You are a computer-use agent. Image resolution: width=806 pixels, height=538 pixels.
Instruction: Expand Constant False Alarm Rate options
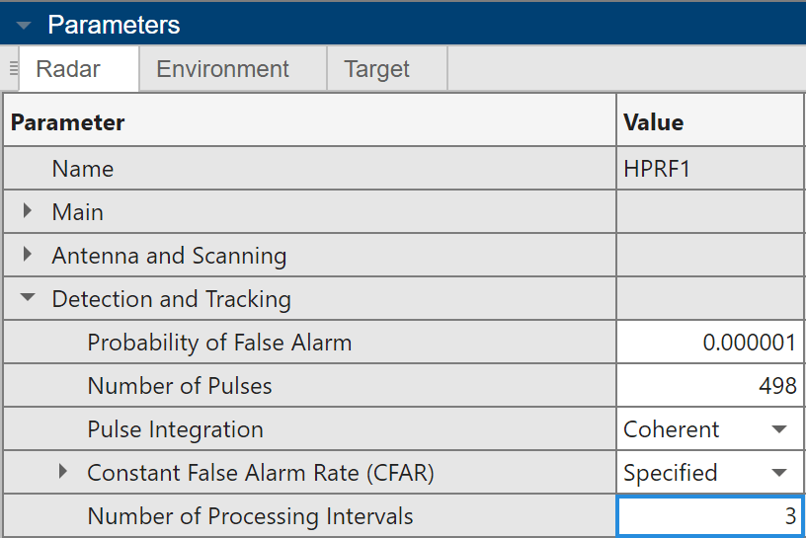pos(64,472)
